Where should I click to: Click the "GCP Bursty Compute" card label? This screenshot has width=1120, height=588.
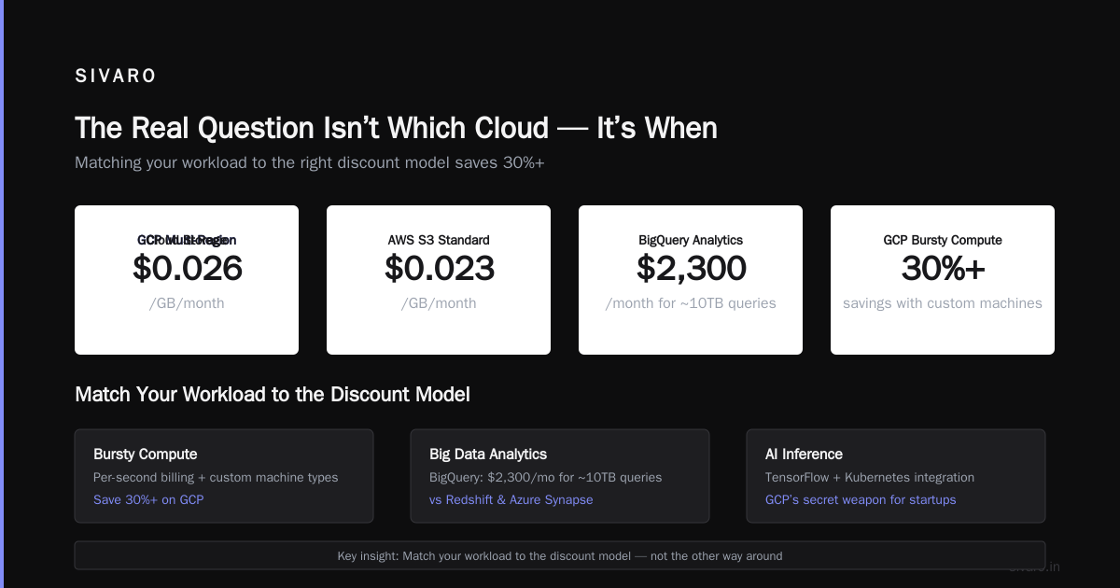click(x=943, y=240)
